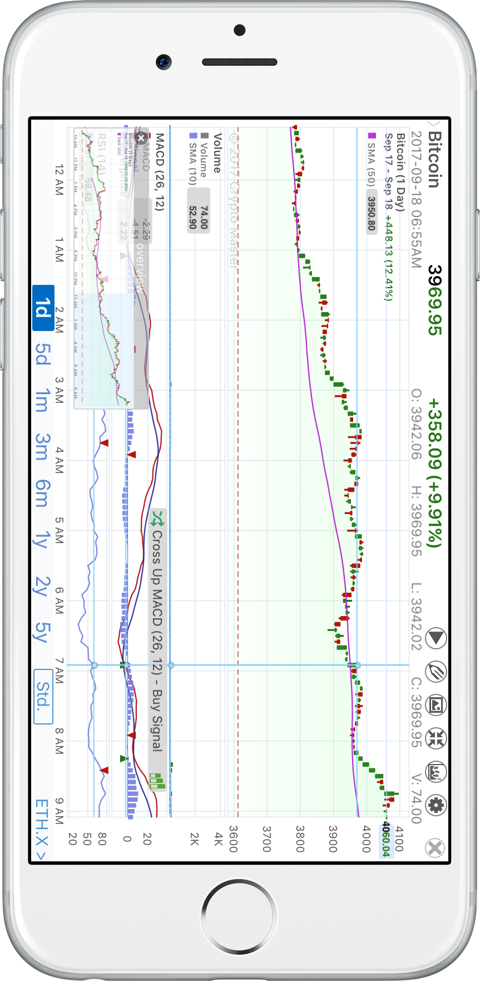Exit fullscreen with the inward arrows icon
The image size is (480, 981).
pos(436,738)
